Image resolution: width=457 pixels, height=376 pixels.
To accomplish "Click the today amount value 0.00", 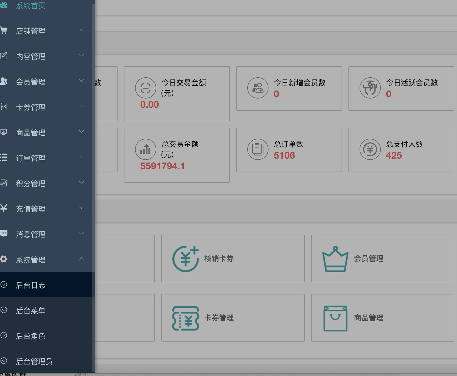I will tap(150, 105).
